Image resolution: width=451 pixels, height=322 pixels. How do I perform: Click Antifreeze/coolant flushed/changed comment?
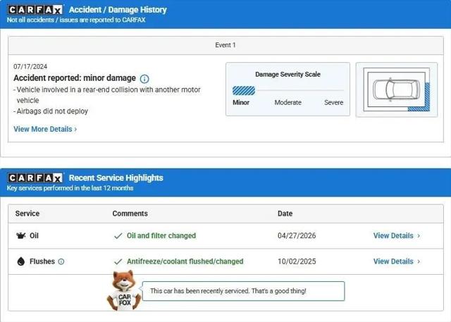coord(185,261)
